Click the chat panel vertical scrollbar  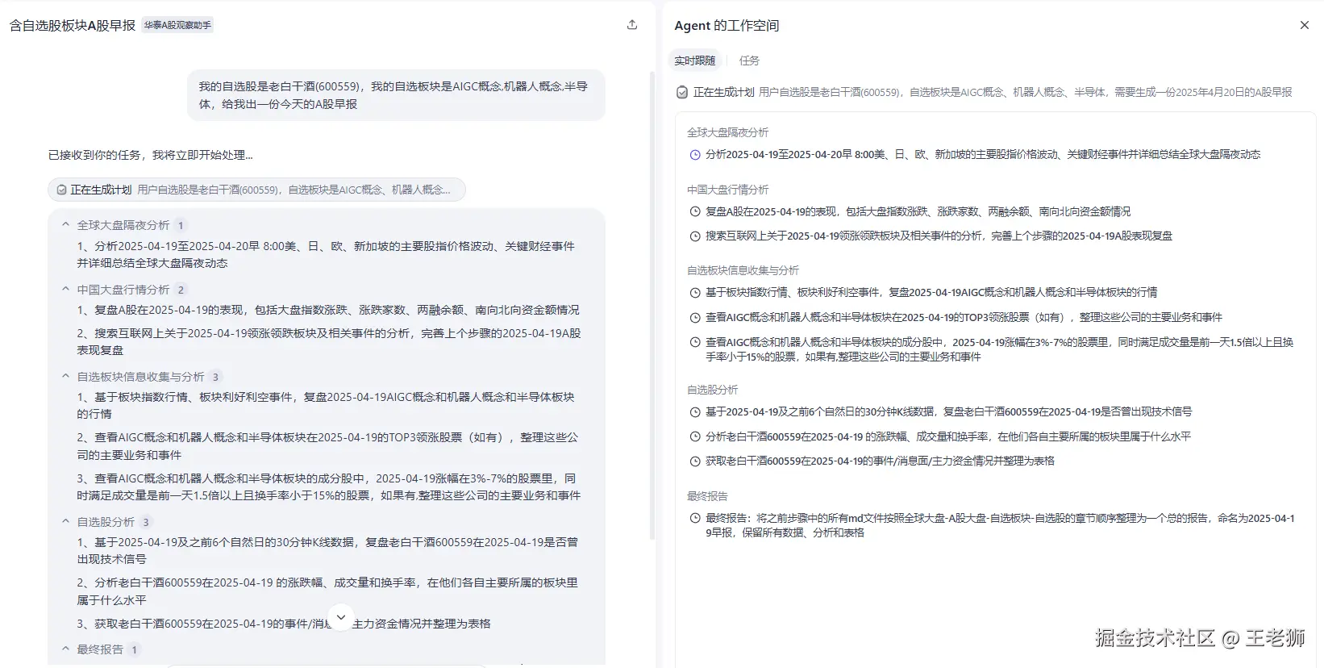(x=652, y=307)
